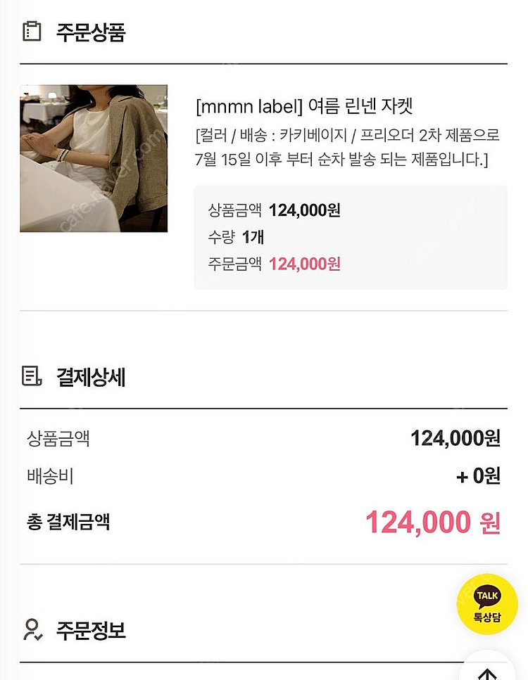Click the large pink 124,000 원 total
528x680 pixels.
pyautogui.click(x=432, y=522)
